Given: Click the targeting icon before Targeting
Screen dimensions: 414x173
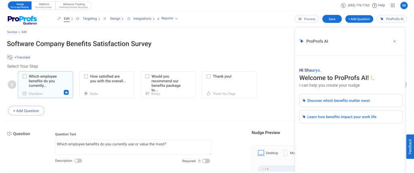Looking at the screenshot, I should click(78, 19).
